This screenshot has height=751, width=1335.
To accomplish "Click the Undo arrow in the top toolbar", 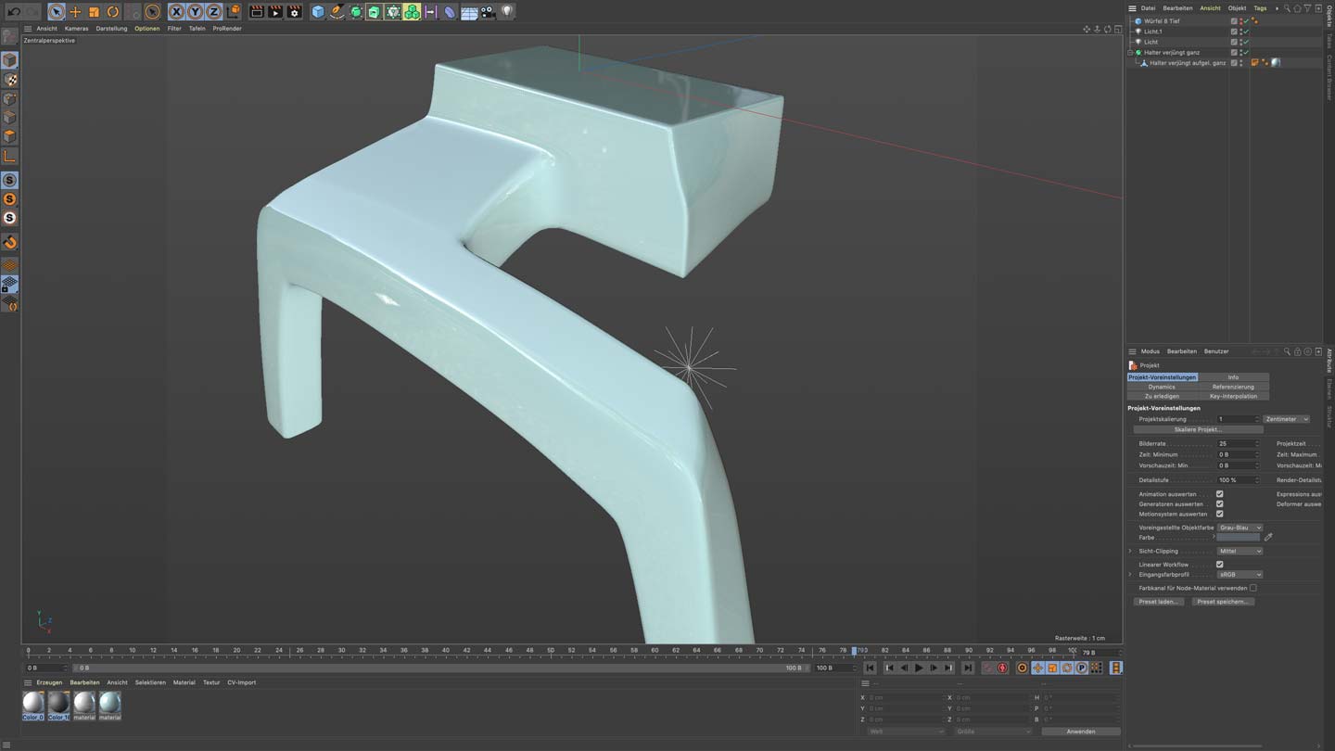I will [x=13, y=12].
